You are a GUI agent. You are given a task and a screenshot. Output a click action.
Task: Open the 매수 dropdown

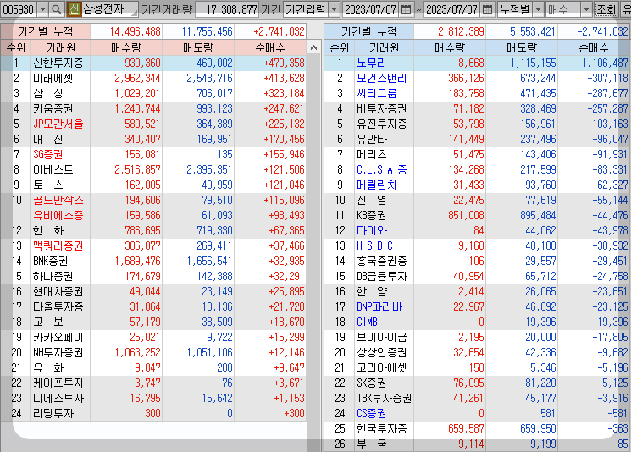click(x=586, y=8)
